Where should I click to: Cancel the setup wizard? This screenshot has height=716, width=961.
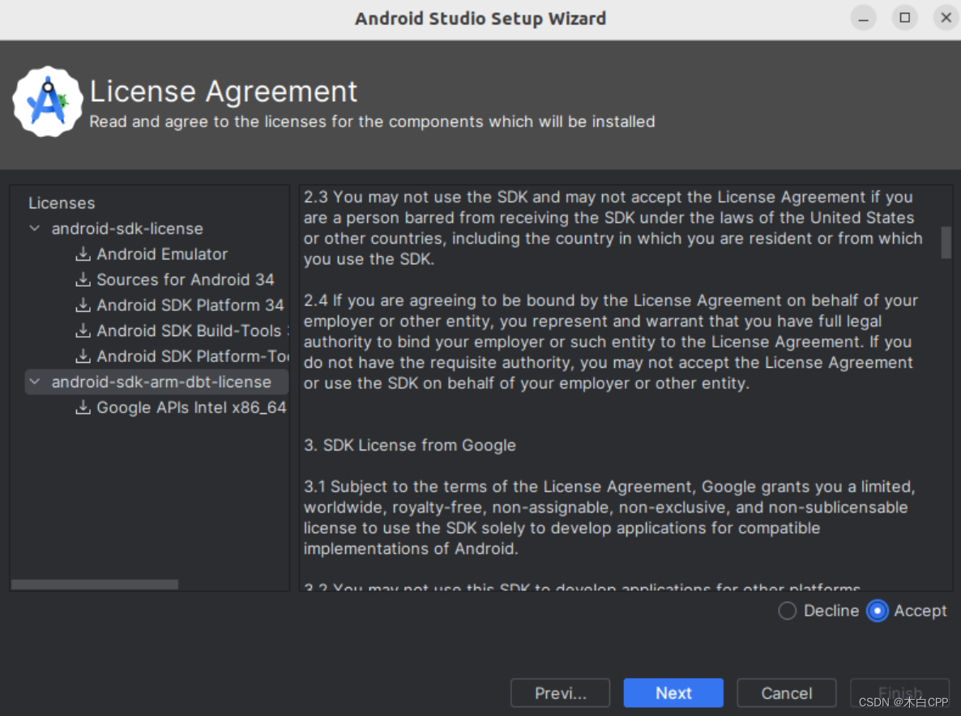click(786, 693)
